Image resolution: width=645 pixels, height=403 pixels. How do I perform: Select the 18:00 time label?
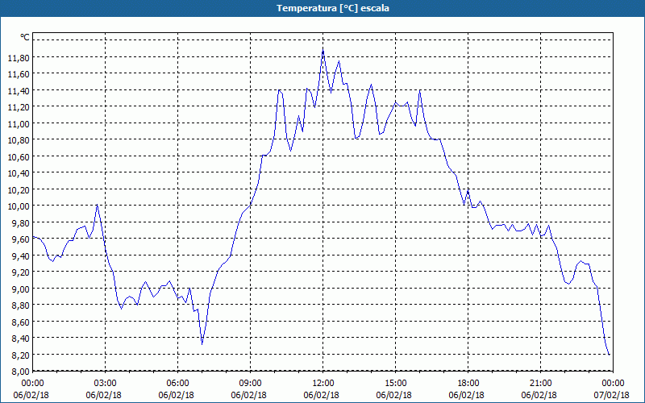468,384
